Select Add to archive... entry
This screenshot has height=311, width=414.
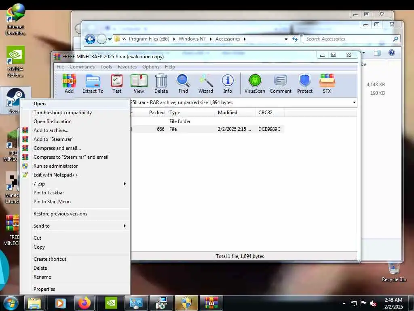coord(75,130)
